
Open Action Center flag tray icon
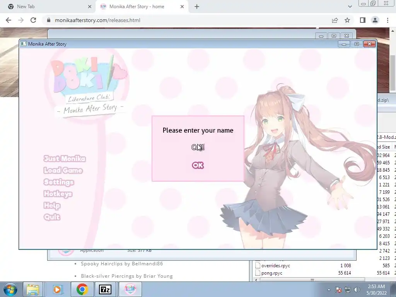pyautogui.click(x=338, y=290)
